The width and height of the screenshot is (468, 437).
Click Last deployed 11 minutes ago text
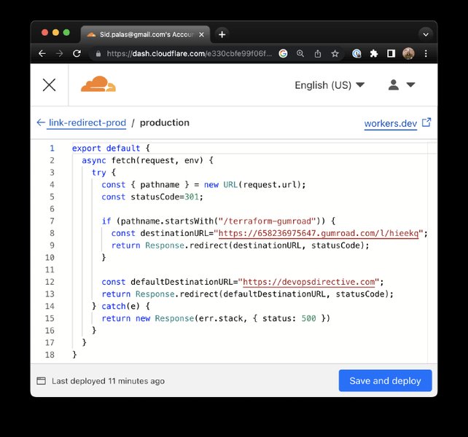coord(108,381)
